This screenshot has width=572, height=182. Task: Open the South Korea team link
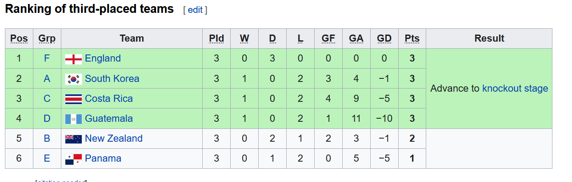(112, 78)
